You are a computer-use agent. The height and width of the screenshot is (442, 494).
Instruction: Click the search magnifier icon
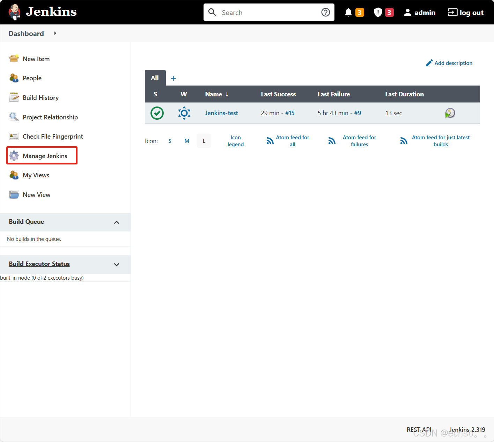[x=212, y=12]
